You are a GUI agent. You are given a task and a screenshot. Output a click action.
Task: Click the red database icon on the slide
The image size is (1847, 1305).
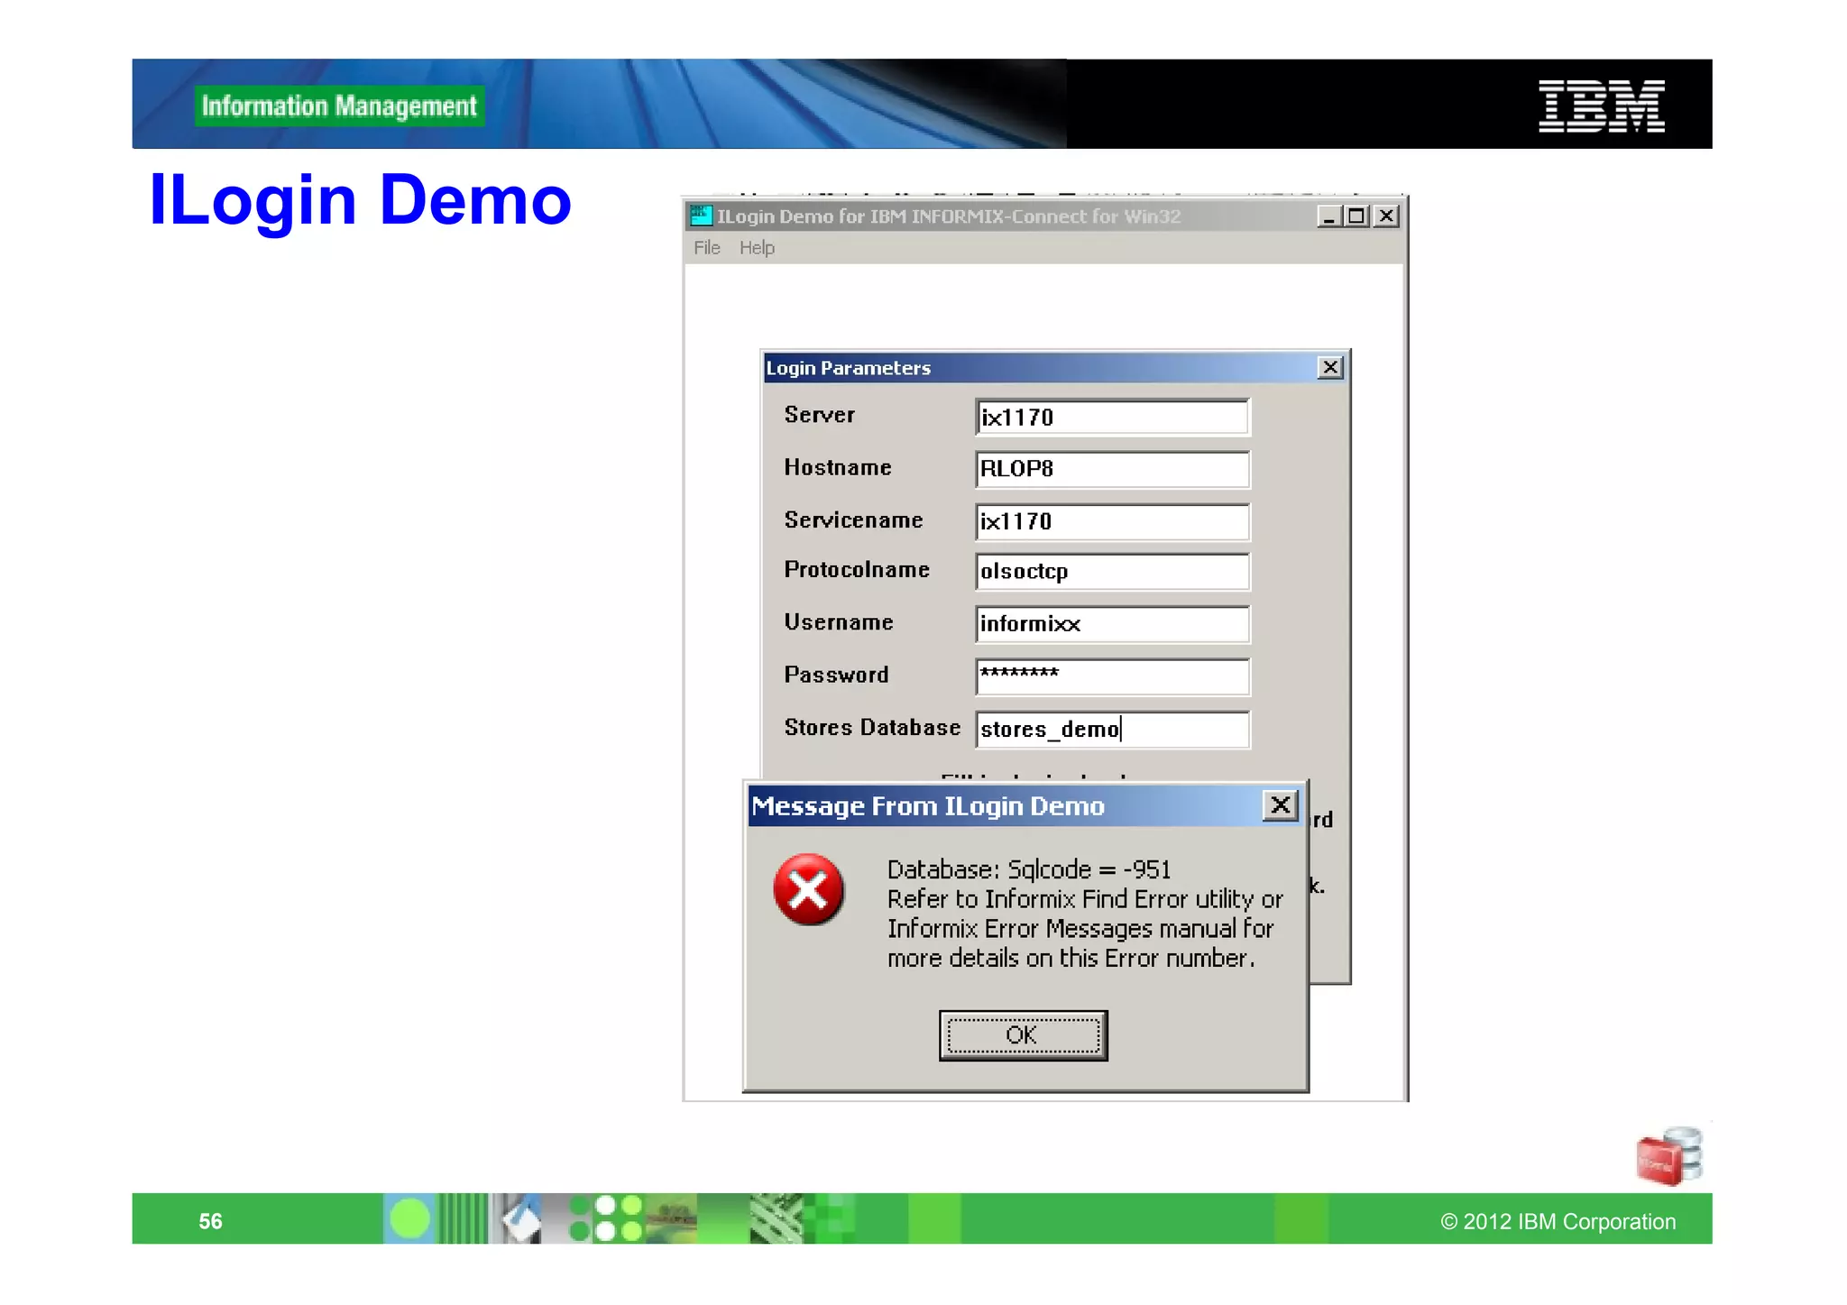coord(1669,1155)
